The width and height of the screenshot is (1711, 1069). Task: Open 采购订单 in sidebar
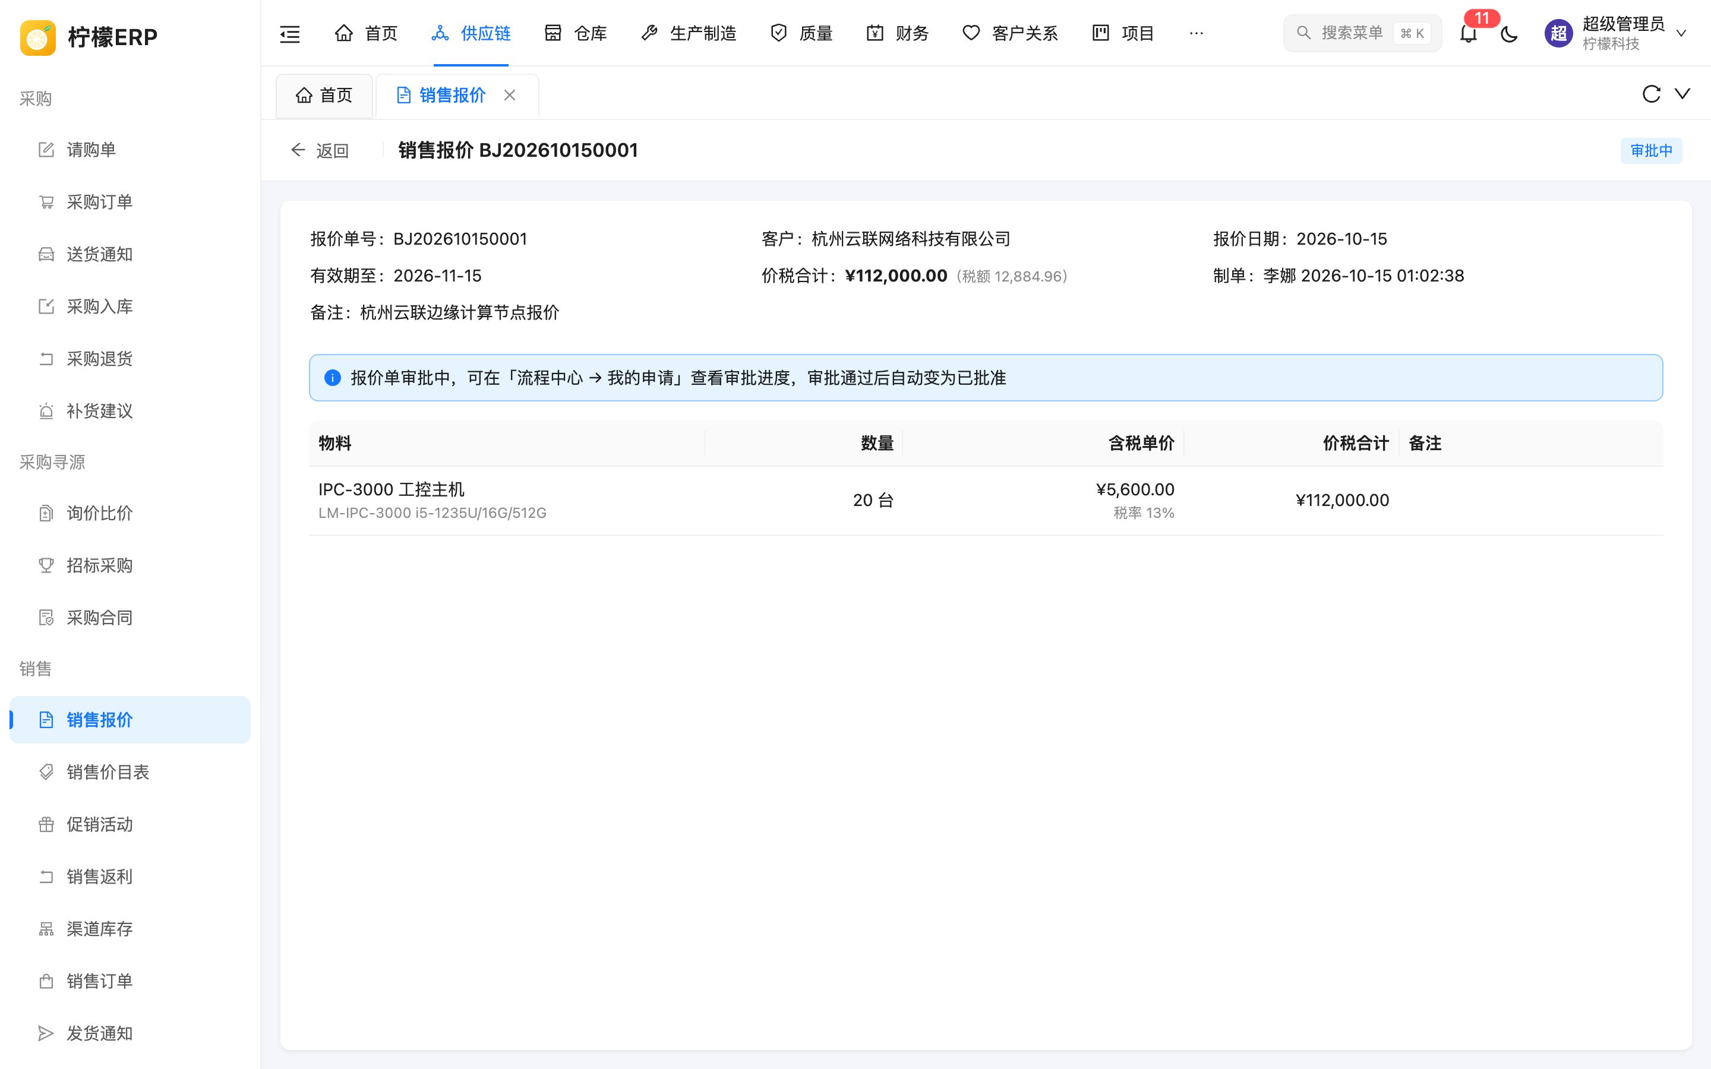(130, 202)
